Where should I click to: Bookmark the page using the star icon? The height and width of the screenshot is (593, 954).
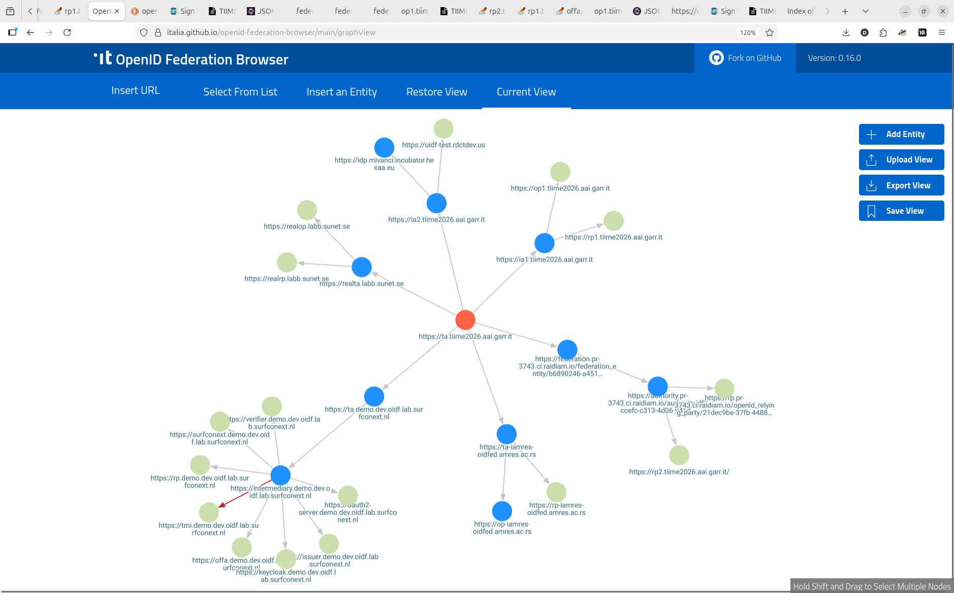[770, 32]
